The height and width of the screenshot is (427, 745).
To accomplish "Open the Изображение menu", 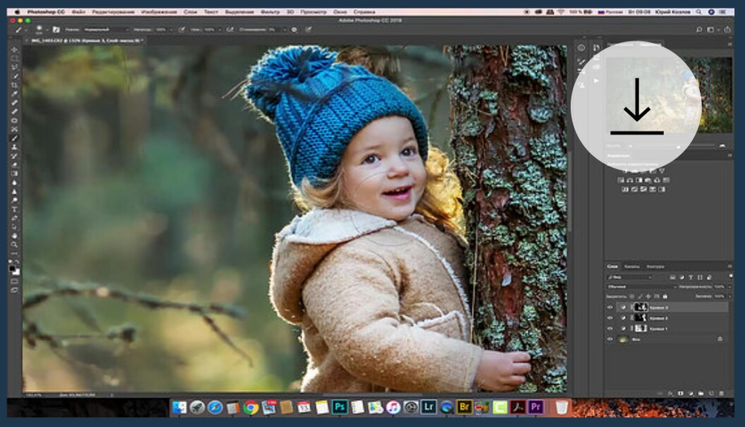I will click(159, 11).
